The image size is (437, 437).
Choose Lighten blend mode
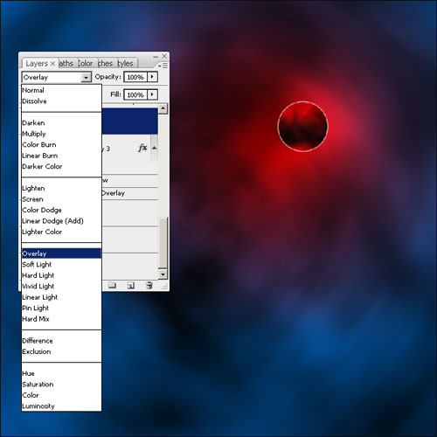click(x=61, y=188)
